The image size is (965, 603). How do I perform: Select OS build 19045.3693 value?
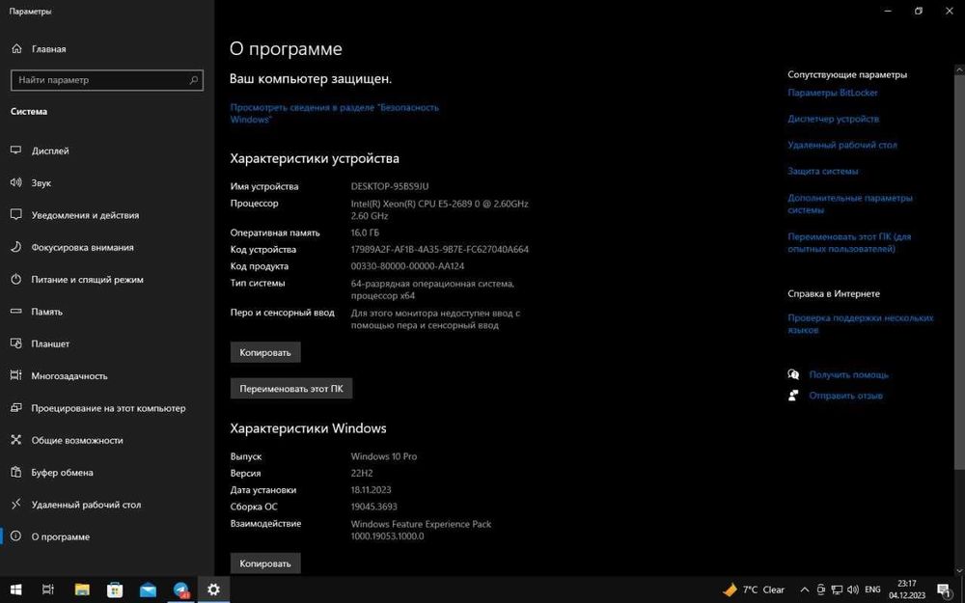(x=373, y=507)
